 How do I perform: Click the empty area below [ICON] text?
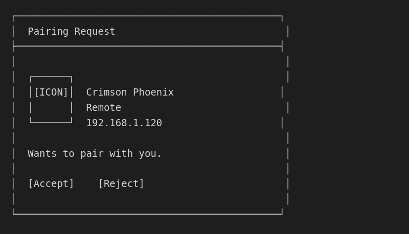tap(51, 108)
